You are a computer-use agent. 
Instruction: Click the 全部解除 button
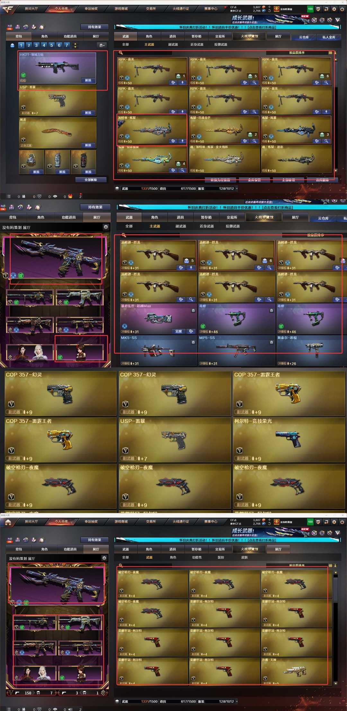(x=91, y=180)
